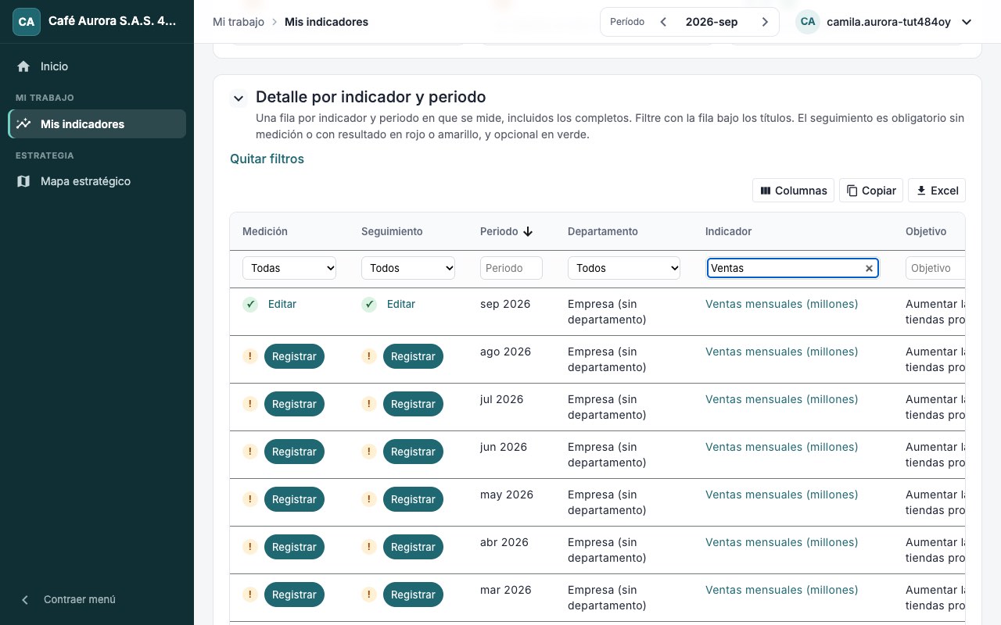The image size is (1001, 625).
Task: Focus the Periodo filter field
Action: pos(511,268)
